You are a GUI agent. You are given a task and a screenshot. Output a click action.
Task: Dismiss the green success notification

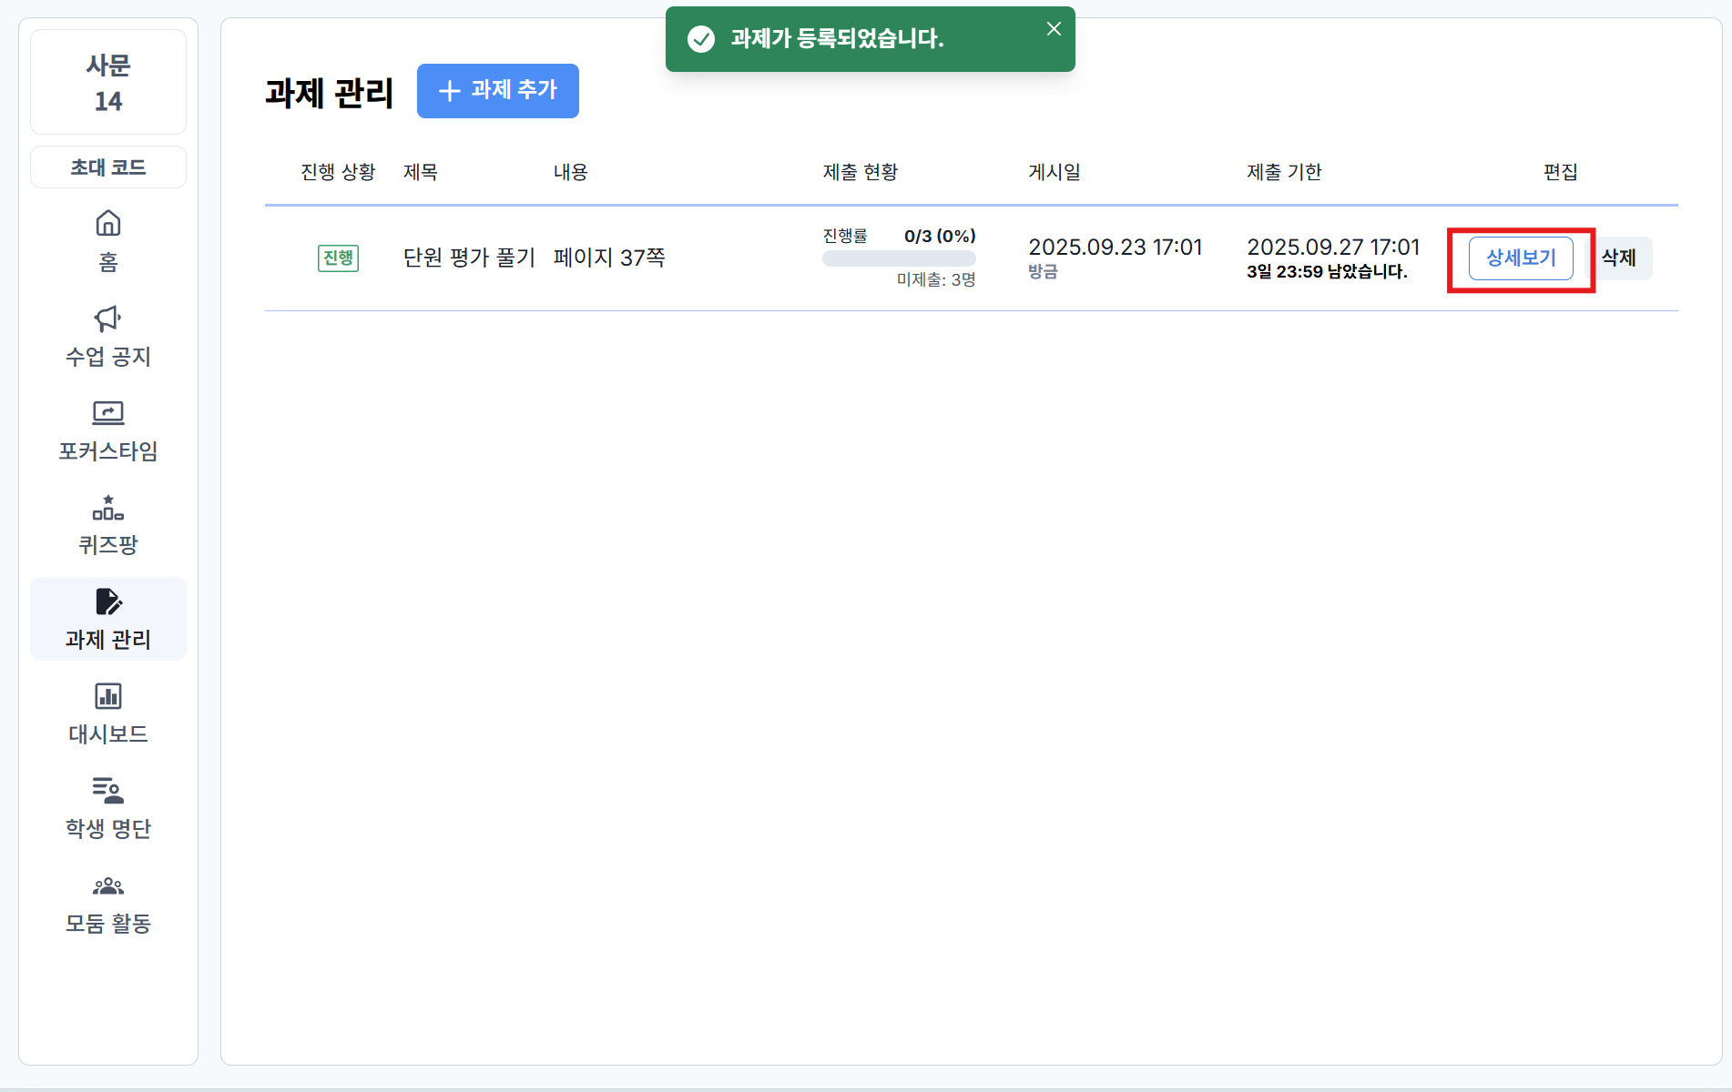click(1054, 29)
